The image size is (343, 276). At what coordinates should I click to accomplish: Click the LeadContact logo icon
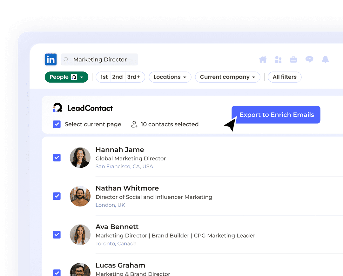(58, 108)
